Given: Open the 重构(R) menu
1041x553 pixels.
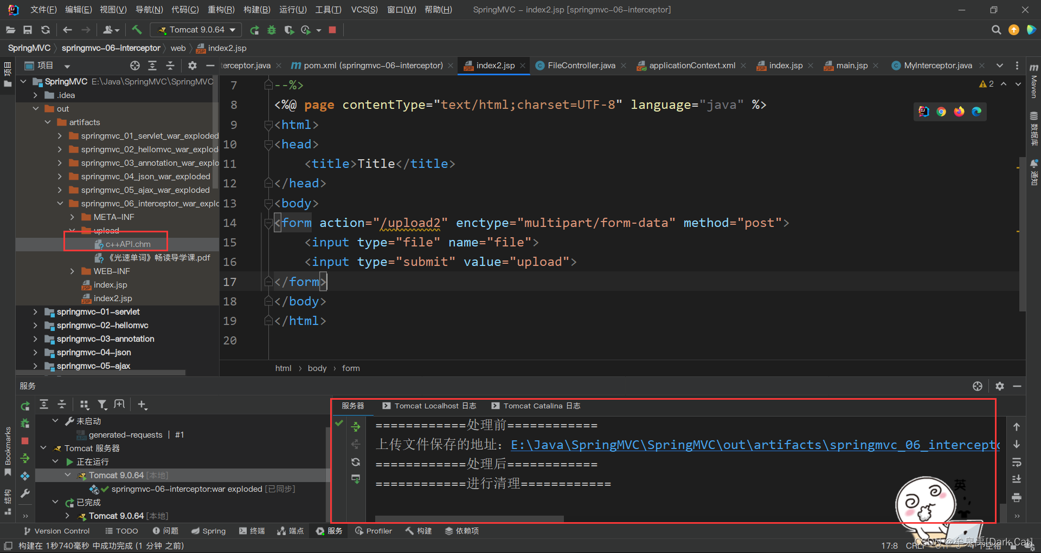Looking at the screenshot, I should point(221,10).
